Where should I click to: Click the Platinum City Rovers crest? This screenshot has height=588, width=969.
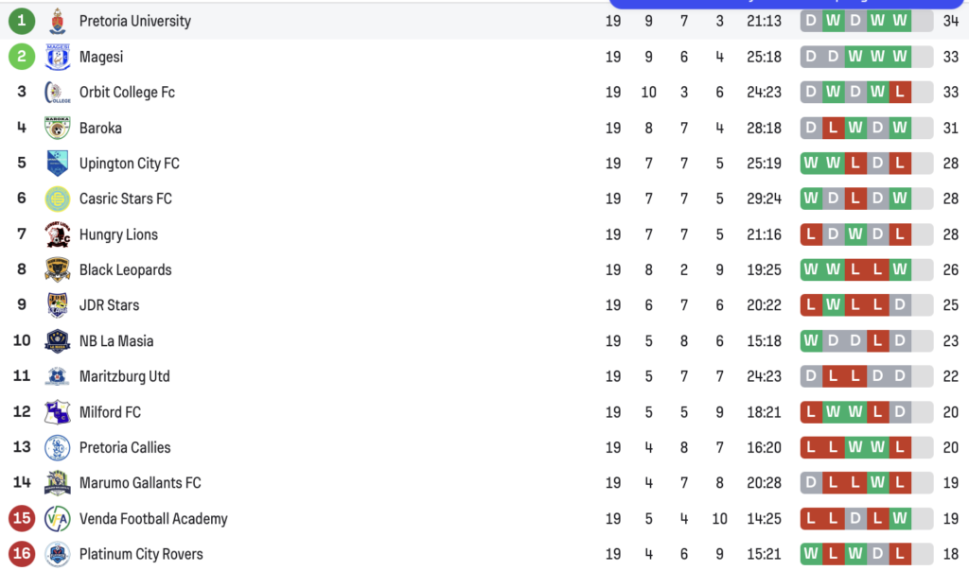pos(58,554)
